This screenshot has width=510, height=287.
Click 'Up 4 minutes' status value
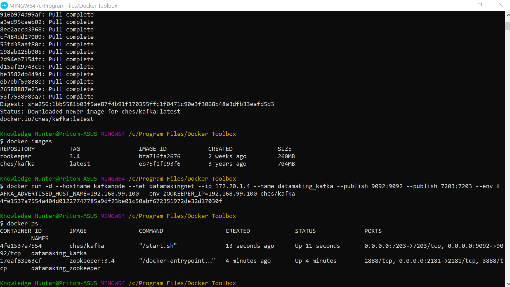pyautogui.click(x=316, y=261)
